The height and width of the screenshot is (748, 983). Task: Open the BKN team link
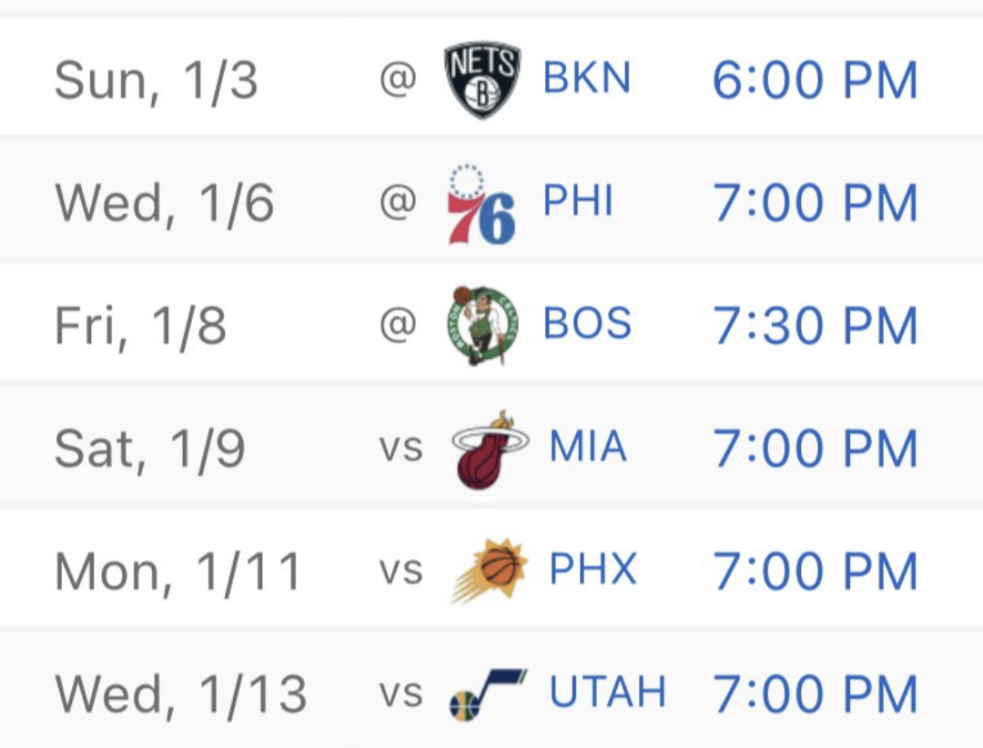click(x=587, y=79)
